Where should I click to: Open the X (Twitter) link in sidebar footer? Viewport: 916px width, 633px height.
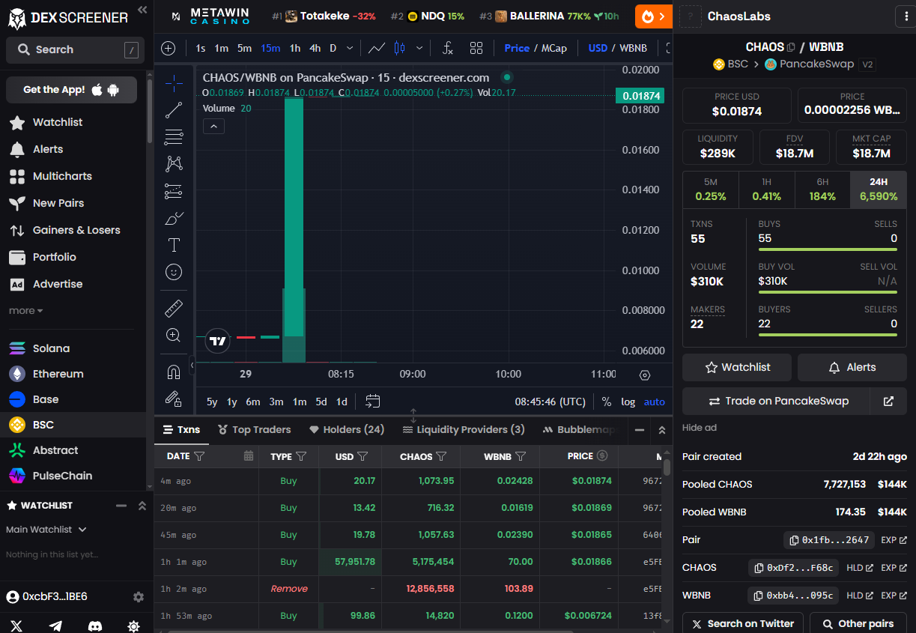(x=16, y=626)
